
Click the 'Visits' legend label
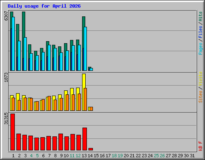click(x=200, y=79)
